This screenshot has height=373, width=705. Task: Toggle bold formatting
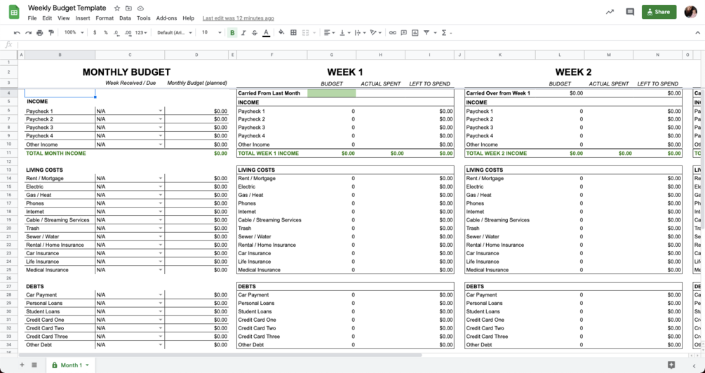click(232, 33)
